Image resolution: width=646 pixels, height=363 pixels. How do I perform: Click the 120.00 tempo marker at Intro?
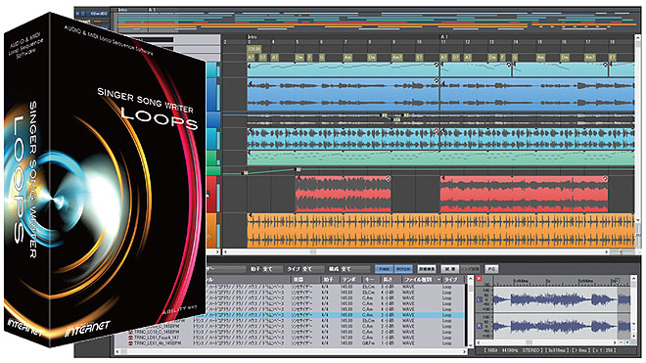pos(254,49)
